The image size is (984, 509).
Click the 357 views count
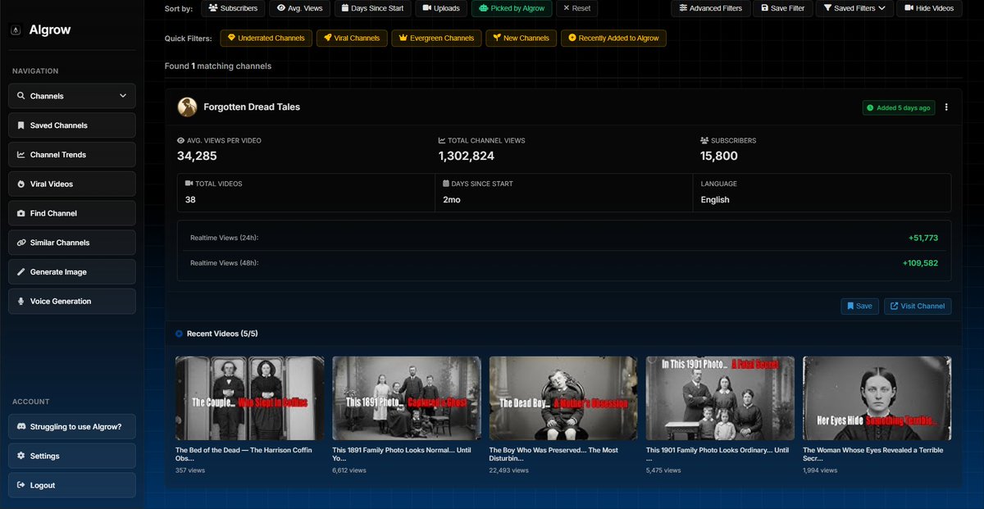(190, 470)
